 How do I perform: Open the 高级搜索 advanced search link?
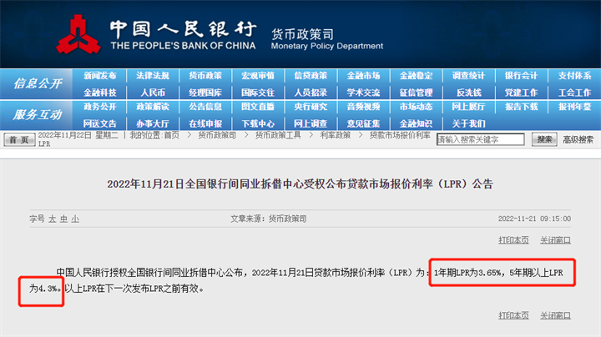coord(578,139)
